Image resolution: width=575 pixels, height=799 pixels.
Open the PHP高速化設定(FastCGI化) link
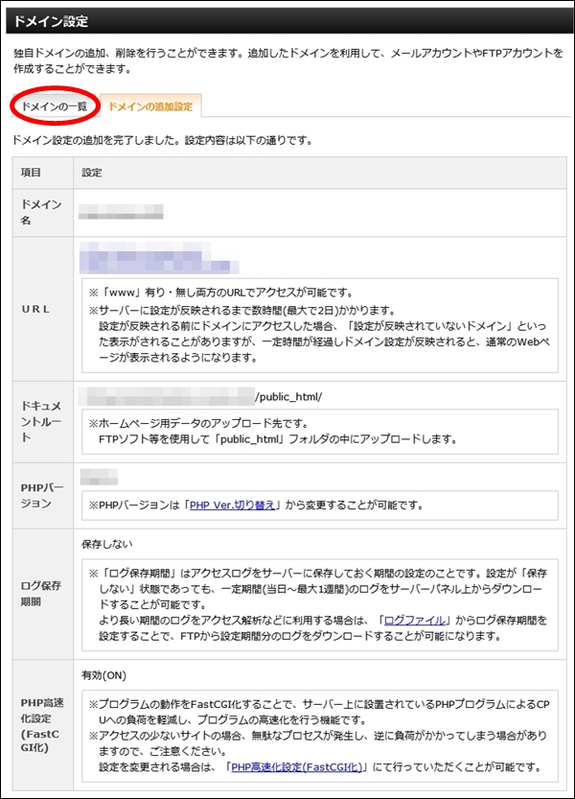click(296, 767)
